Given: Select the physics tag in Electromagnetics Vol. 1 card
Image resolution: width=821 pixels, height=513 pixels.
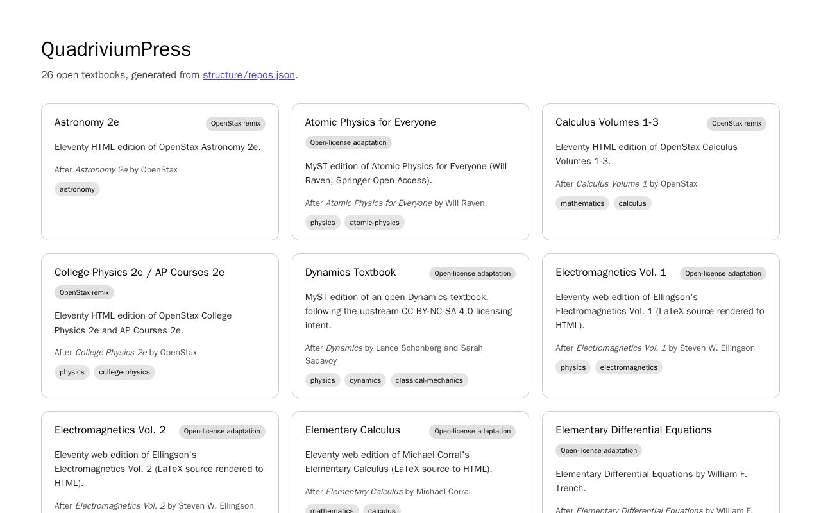Looking at the screenshot, I should (573, 368).
